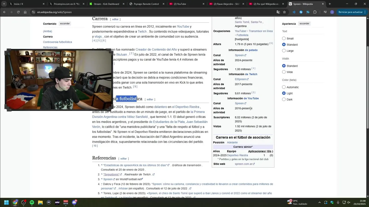Edit the Carrera section
The image size is (369, 207).
point(115,19)
